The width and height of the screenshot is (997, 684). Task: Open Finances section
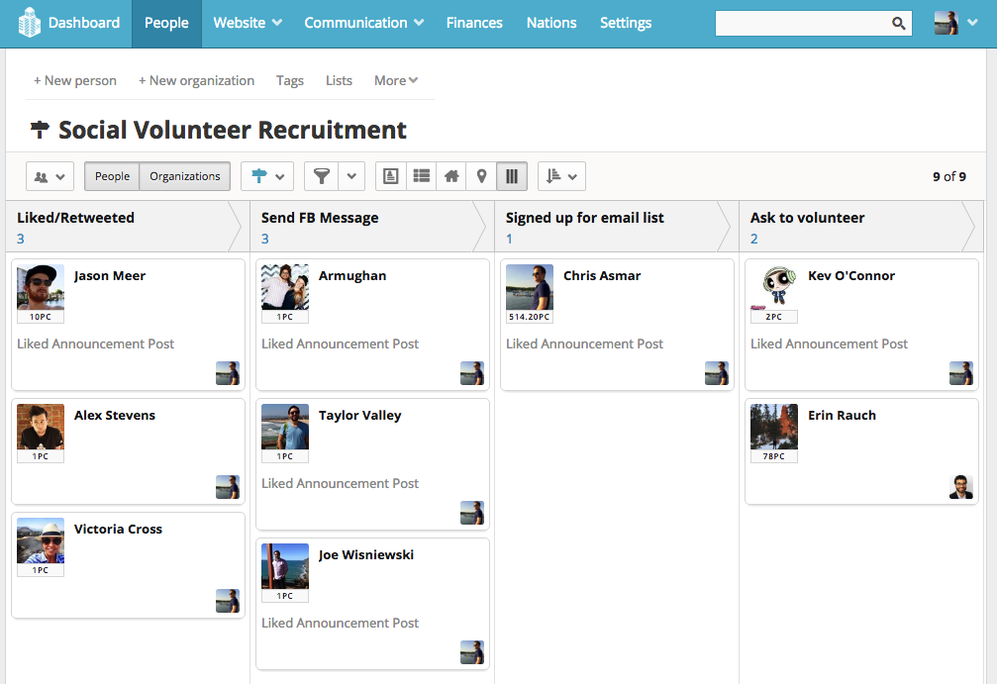click(474, 23)
